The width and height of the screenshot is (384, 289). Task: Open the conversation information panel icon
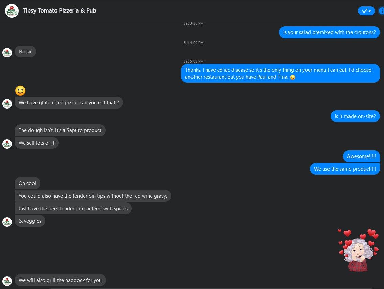pyautogui.click(x=381, y=11)
